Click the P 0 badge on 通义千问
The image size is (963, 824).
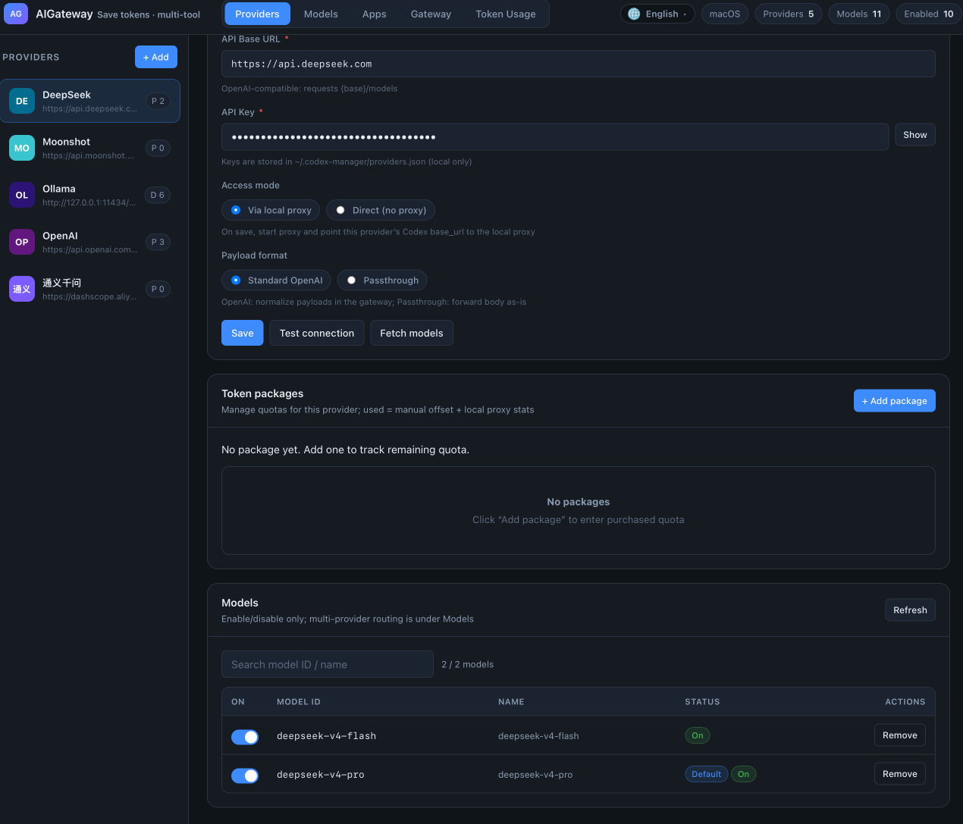(x=158, y=289)
